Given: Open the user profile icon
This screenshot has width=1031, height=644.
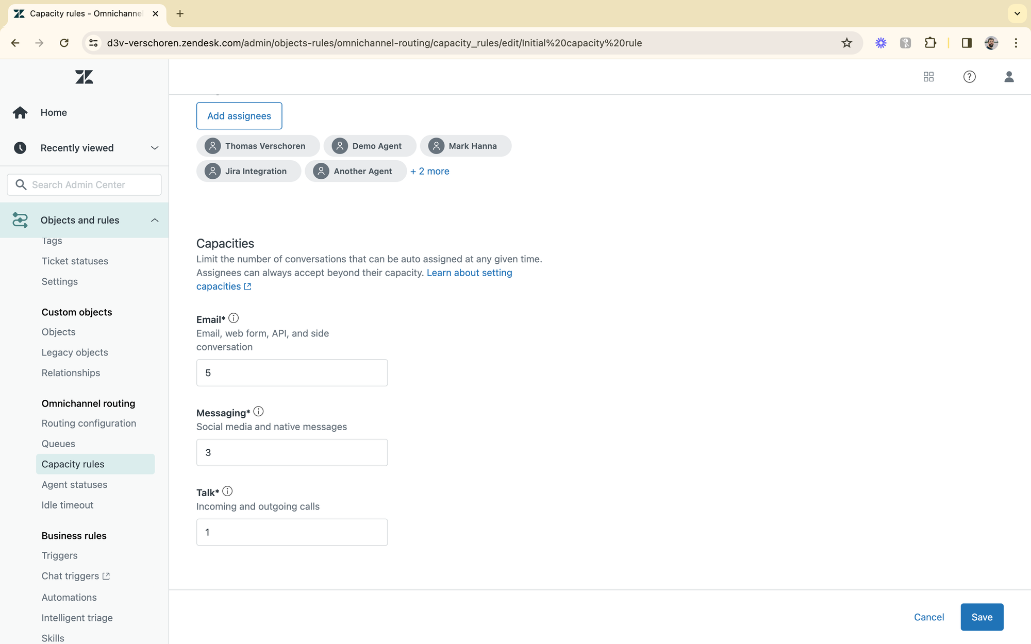Looking at the screenshot, I should tap(1009, 77).
